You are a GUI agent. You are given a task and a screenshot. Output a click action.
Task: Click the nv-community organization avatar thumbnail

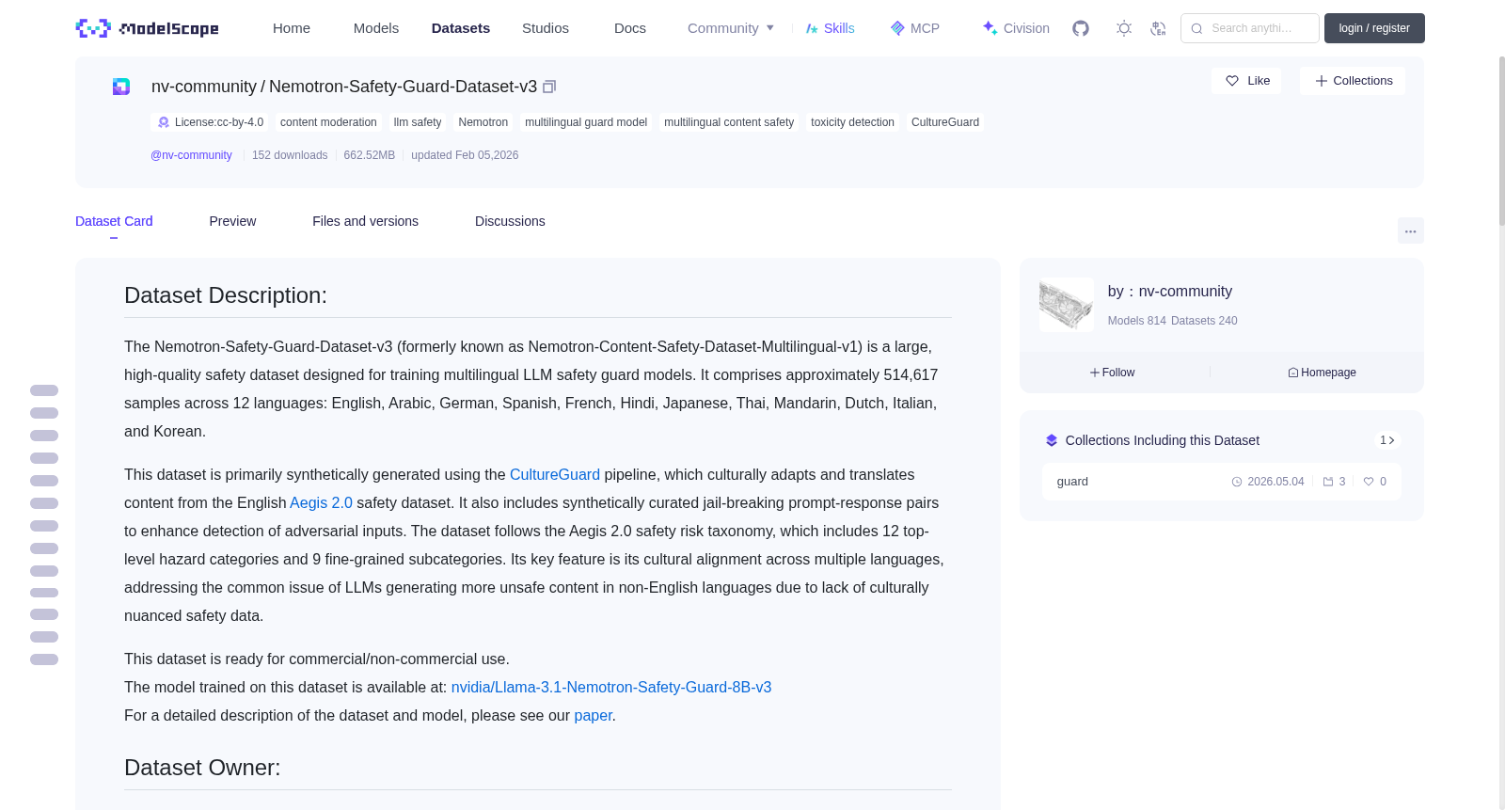1067,305
